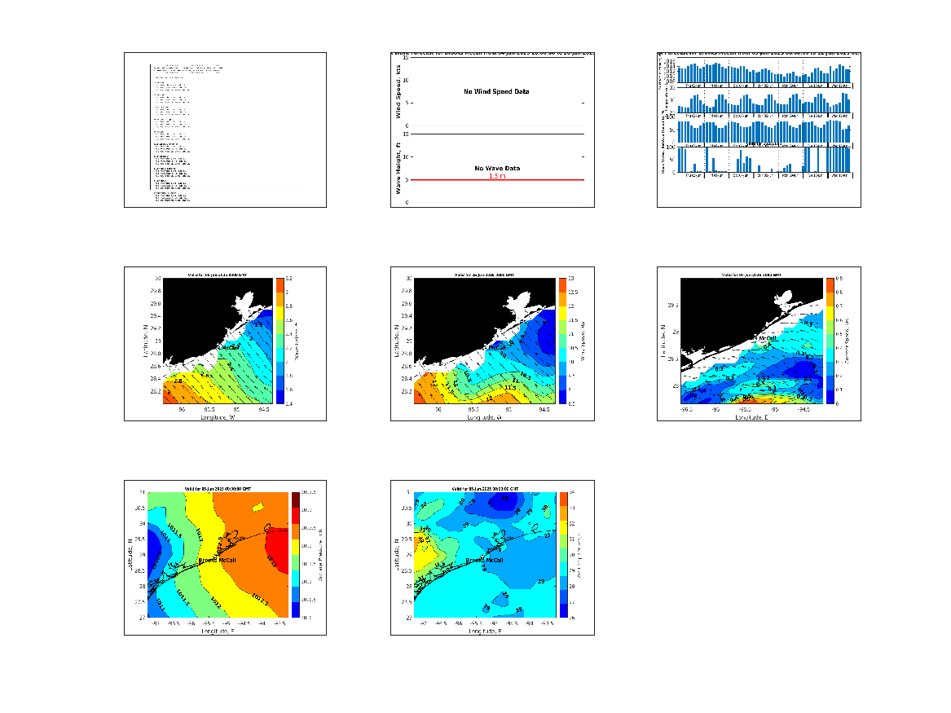
Task: Click 'Longitude, E' label under current speed map
Action: [751, 417]
